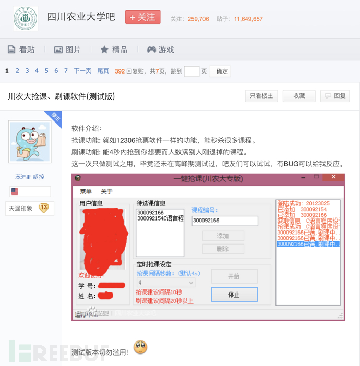Screen dimensions: 360x366
Task: Click the thread title 川农大抢课、刷课软件
Action: (62, 96)
